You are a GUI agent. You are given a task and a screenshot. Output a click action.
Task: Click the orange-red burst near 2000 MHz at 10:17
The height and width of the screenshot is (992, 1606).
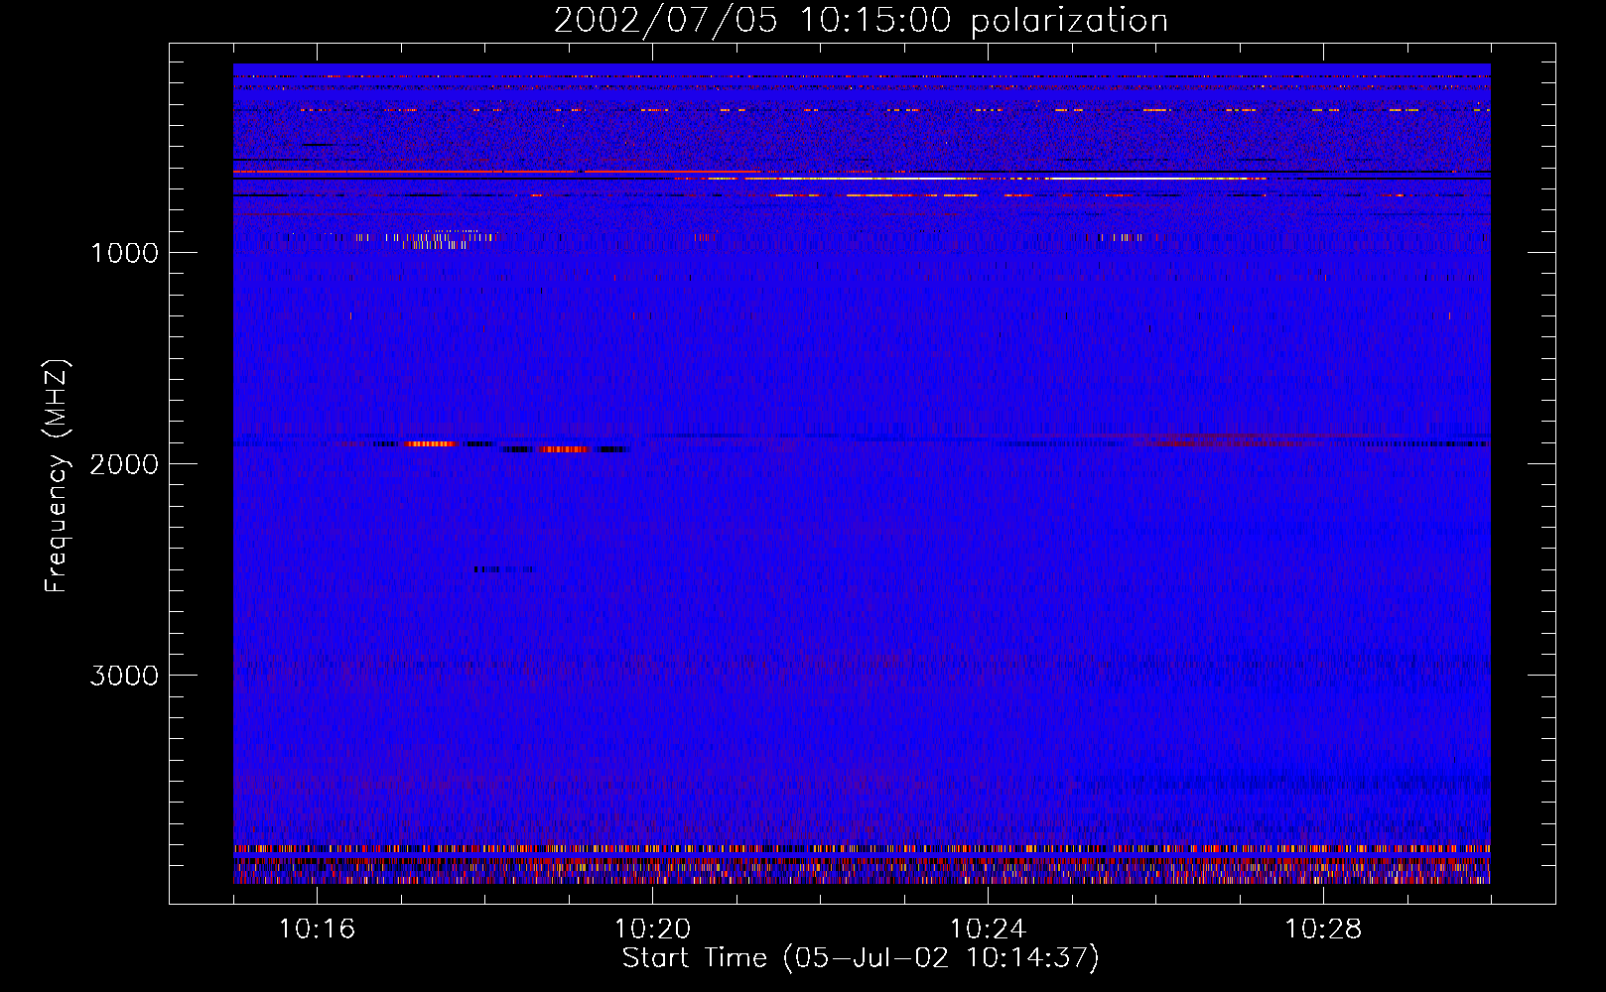tap(431, 443)
